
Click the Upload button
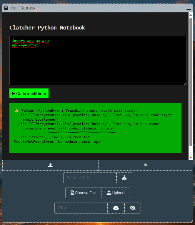click(x=116, y=193)
